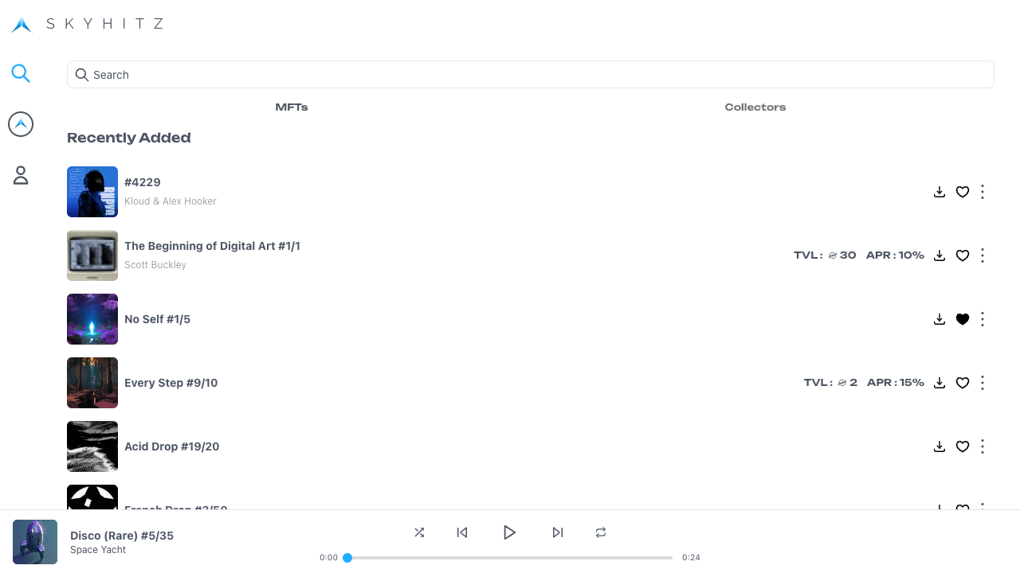Screen dimensions: 1020x573
Task: Select the 0:24 track duration label
Action: coord(691,558)
